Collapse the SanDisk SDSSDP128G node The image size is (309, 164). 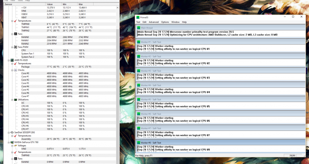pyautogui.click(x=9, y=132)
